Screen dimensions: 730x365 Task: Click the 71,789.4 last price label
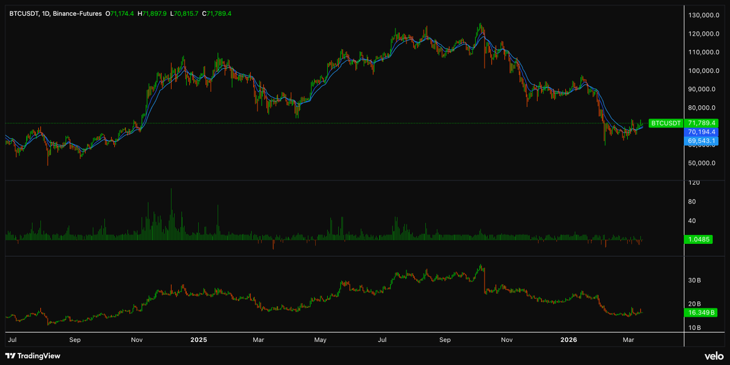(x=701, y=123)
